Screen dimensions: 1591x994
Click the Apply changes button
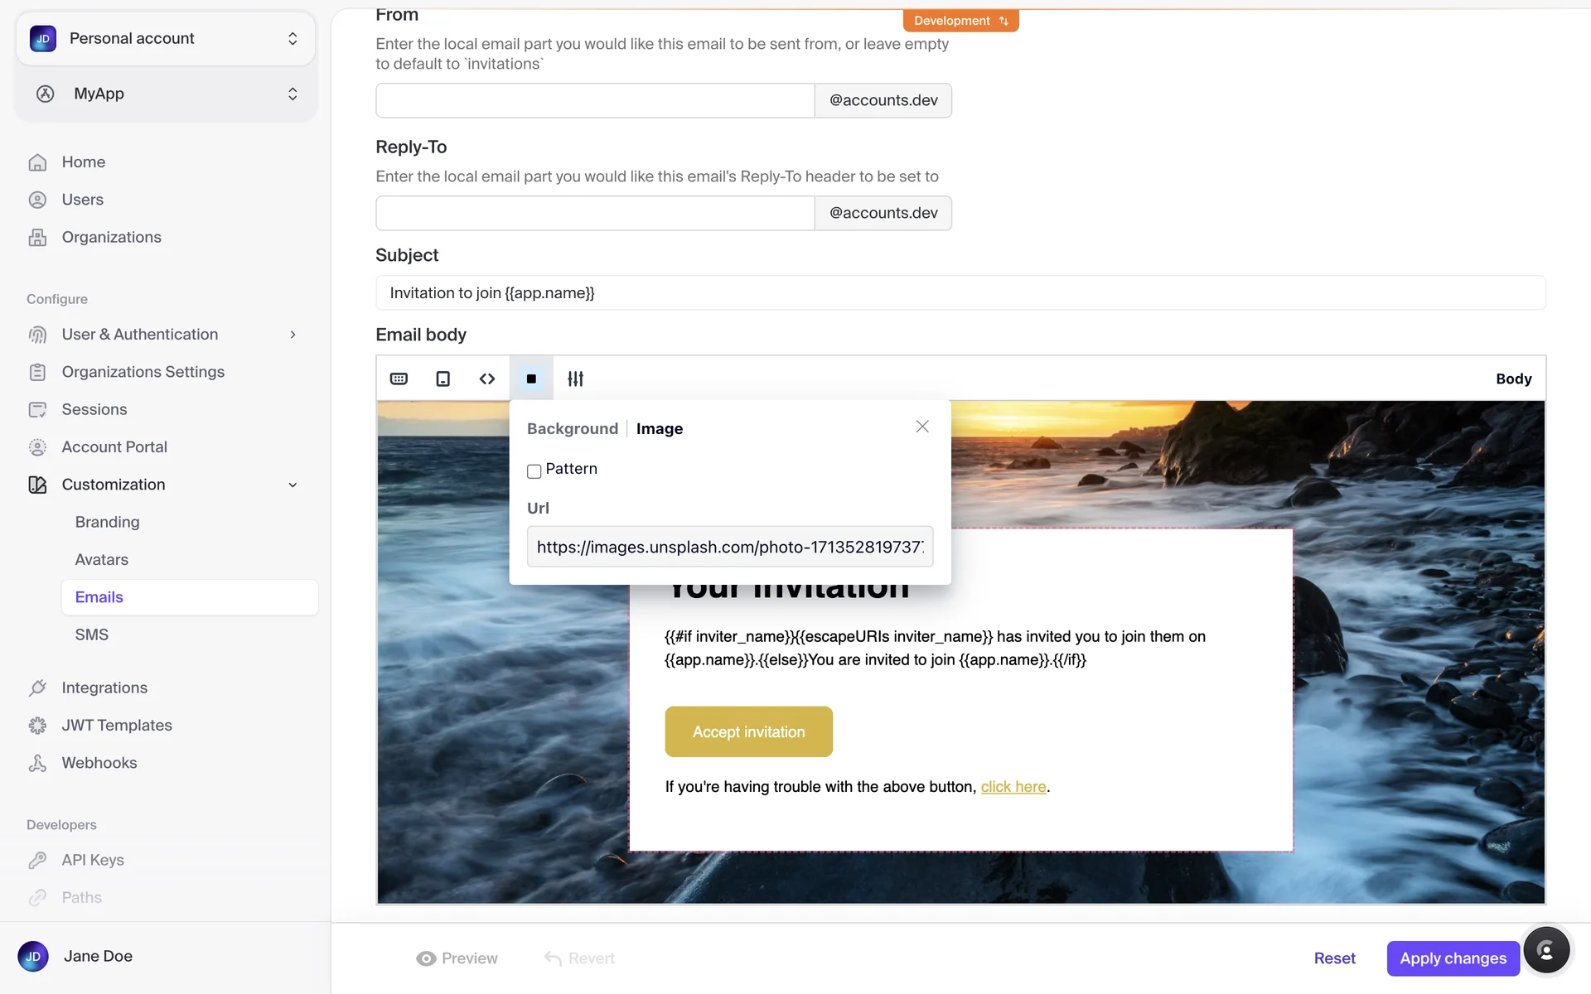1453,958
